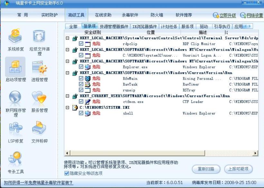Select the 全部 sub-tab

click(x=73, y=26)
